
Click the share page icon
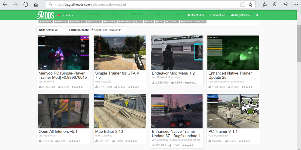[285, 5]
